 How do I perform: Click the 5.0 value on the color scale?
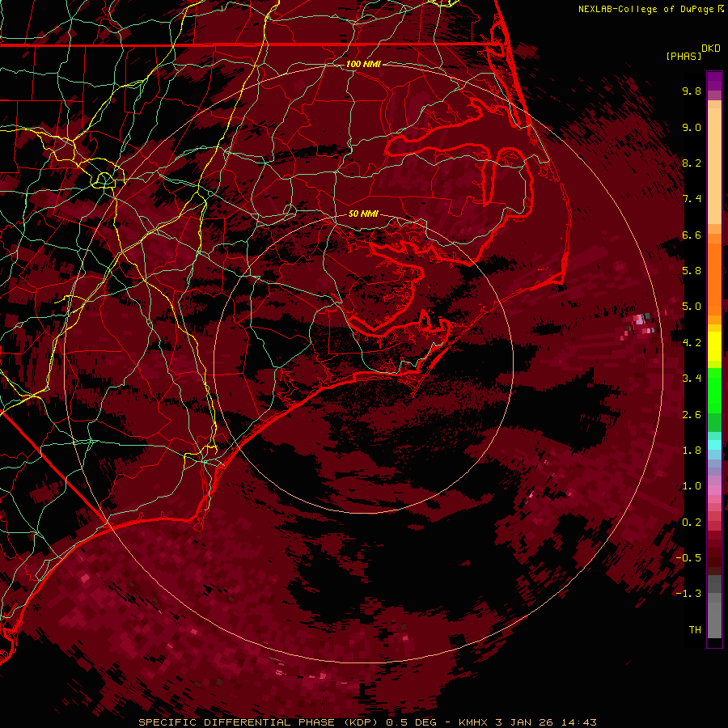click(692, 307)
